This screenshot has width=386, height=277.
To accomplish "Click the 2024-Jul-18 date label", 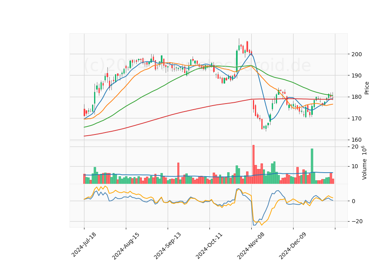I will pos(84,244).
